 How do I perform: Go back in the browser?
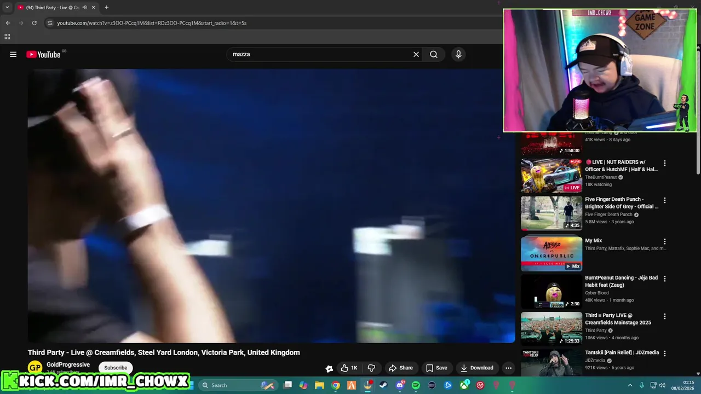click(x=8, y=23)
